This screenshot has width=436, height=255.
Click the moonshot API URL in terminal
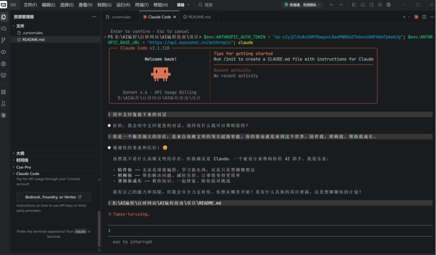[x=190, y=42]
